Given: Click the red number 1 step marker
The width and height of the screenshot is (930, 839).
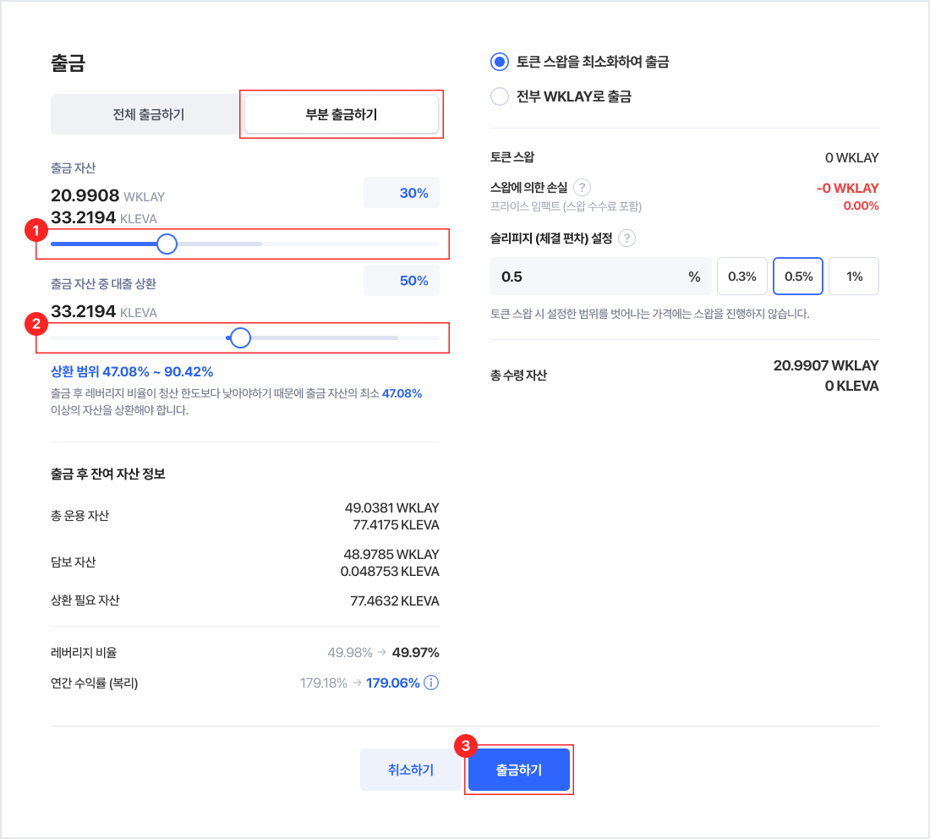Looking at the screenshot, I should (36, 228).
